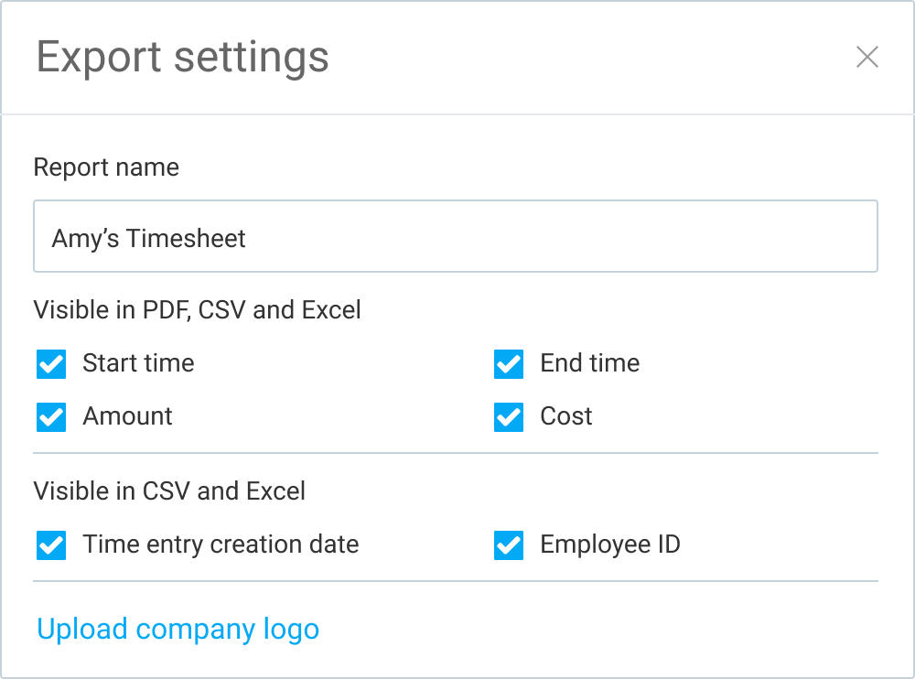The height and width of the screenshot is (679, 915).
Task: Click the checkmark icon next to End time
Action: (x=508, y=363)
